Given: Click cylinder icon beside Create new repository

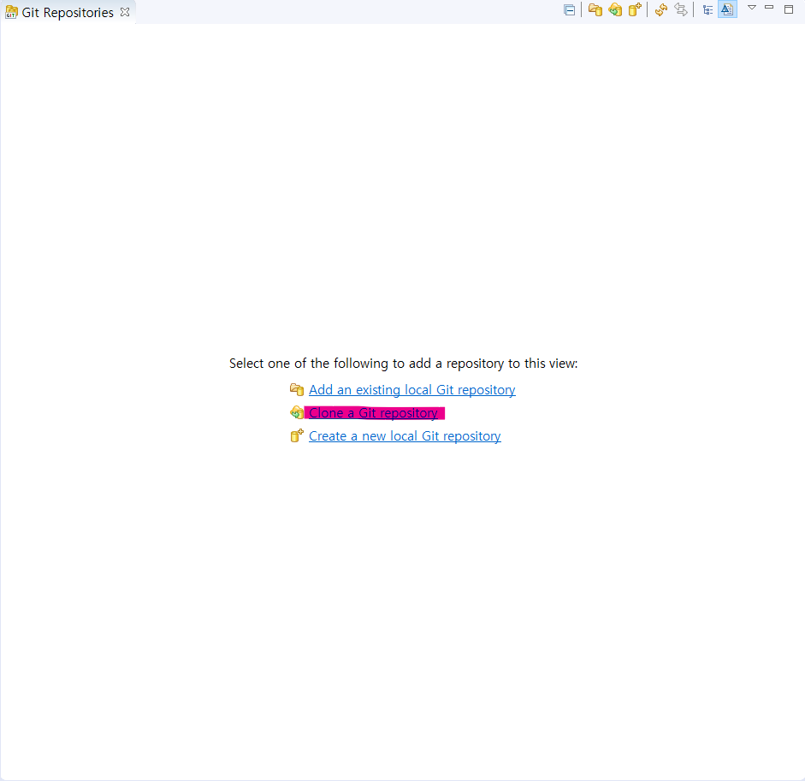Looking at the screenshot, I should pos(297,436).
